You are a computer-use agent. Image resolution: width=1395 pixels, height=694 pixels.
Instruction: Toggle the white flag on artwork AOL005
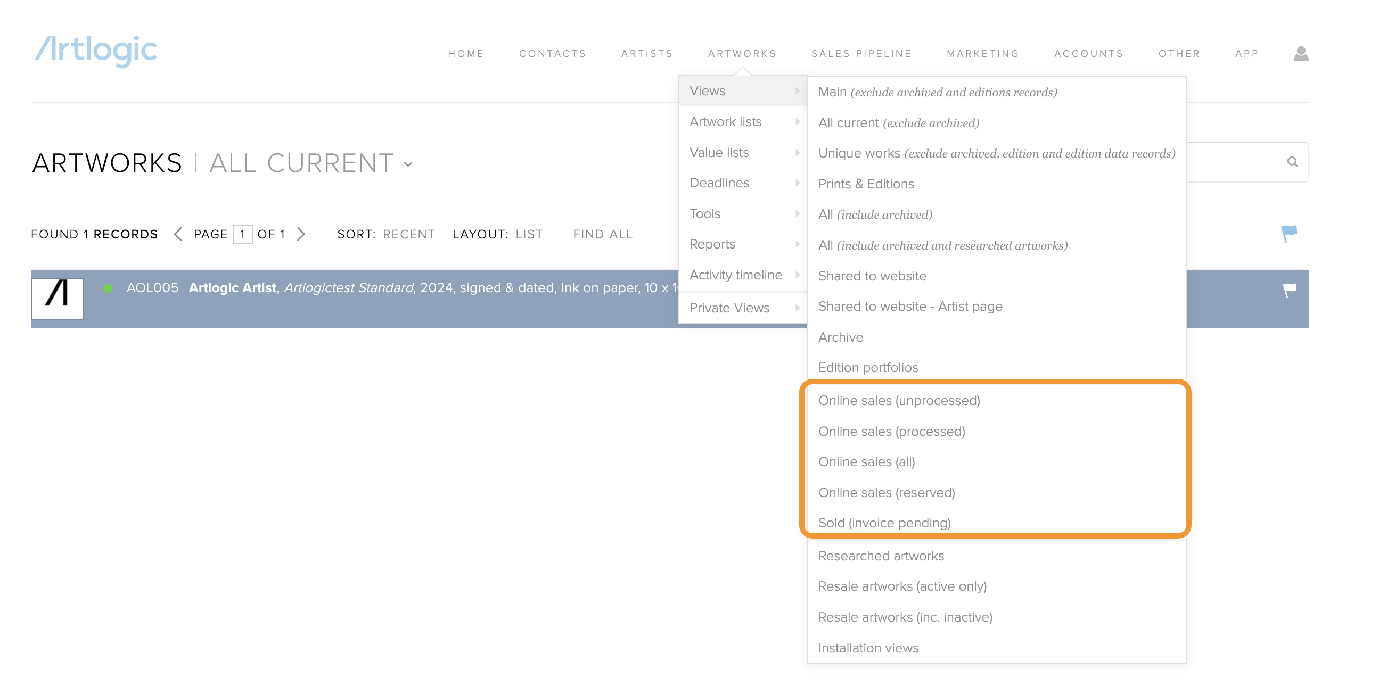click(x=1290, y=290)
